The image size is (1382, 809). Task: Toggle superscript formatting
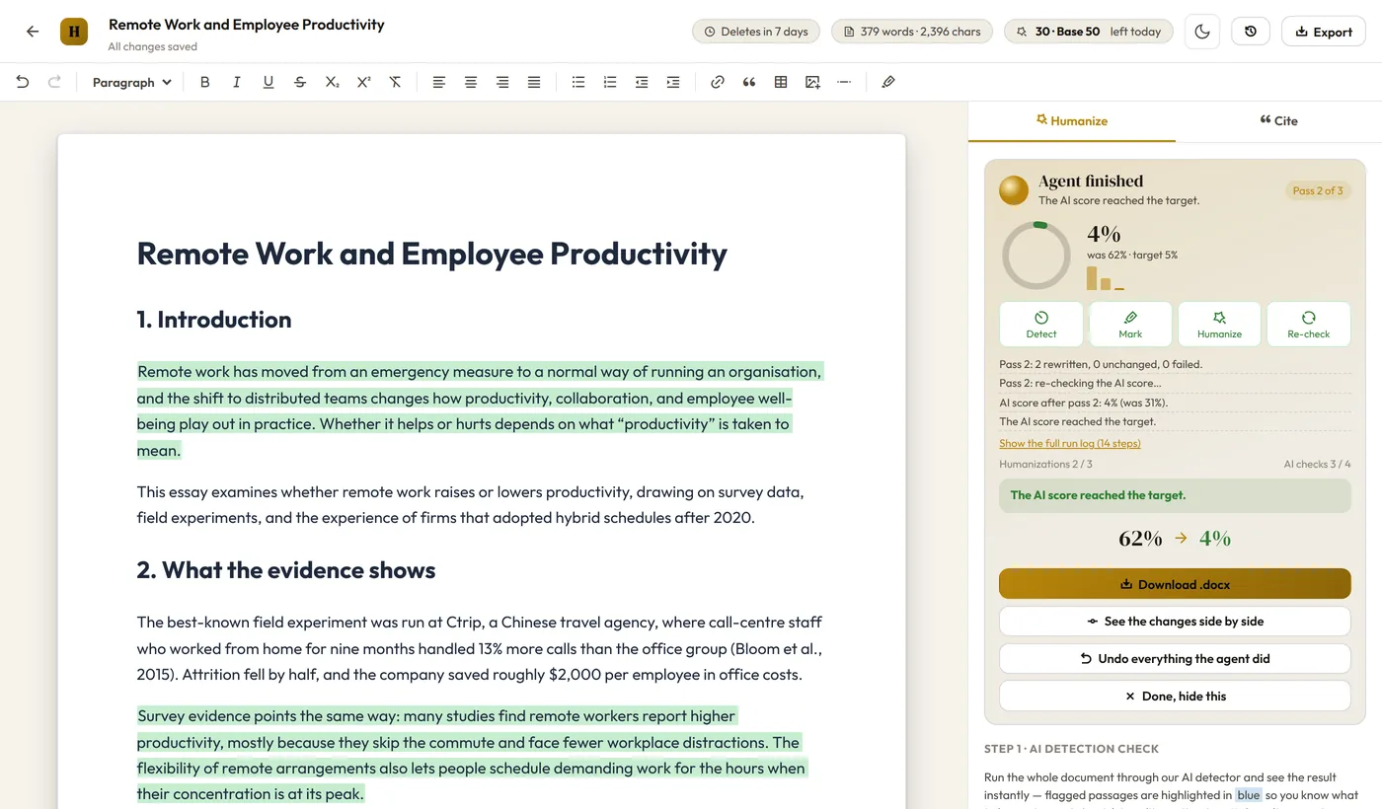[363, 83]
